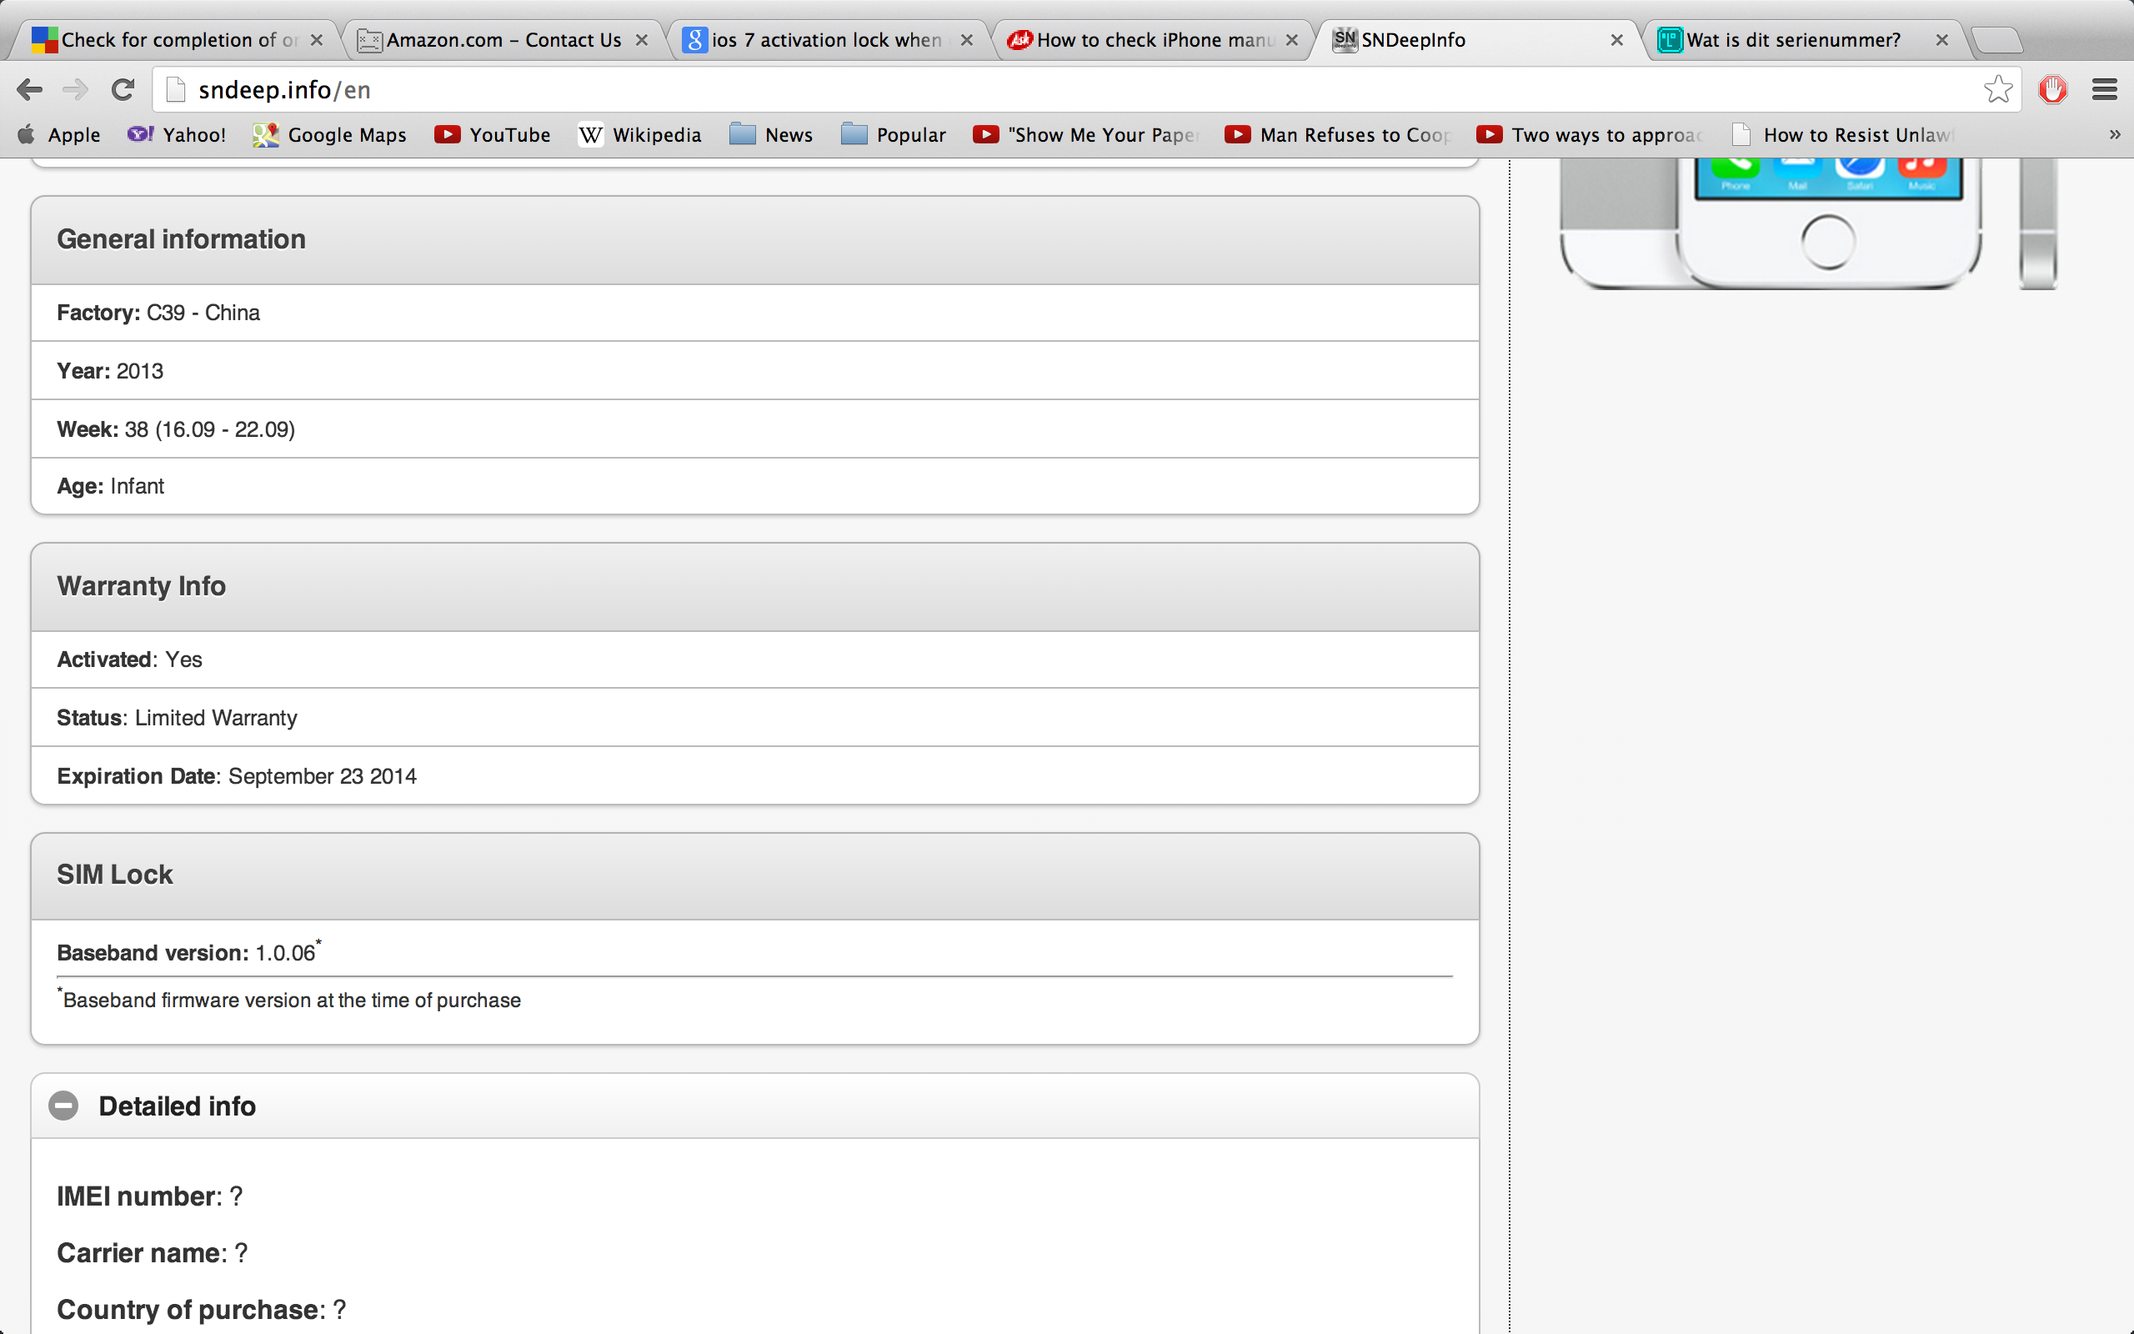
Task: Show hidden bookmarks with the double chevron
Action: (2114, 135)
